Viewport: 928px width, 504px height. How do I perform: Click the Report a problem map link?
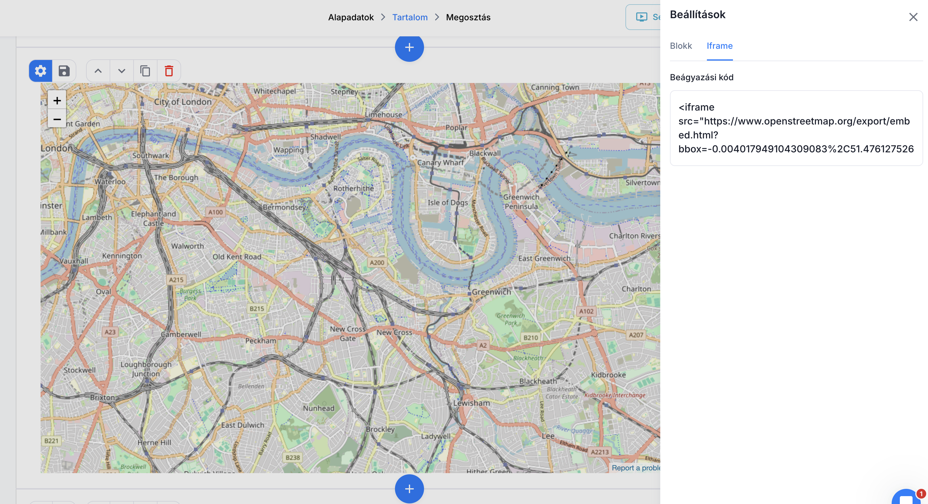pyautogui.click(x=635, y=468)
